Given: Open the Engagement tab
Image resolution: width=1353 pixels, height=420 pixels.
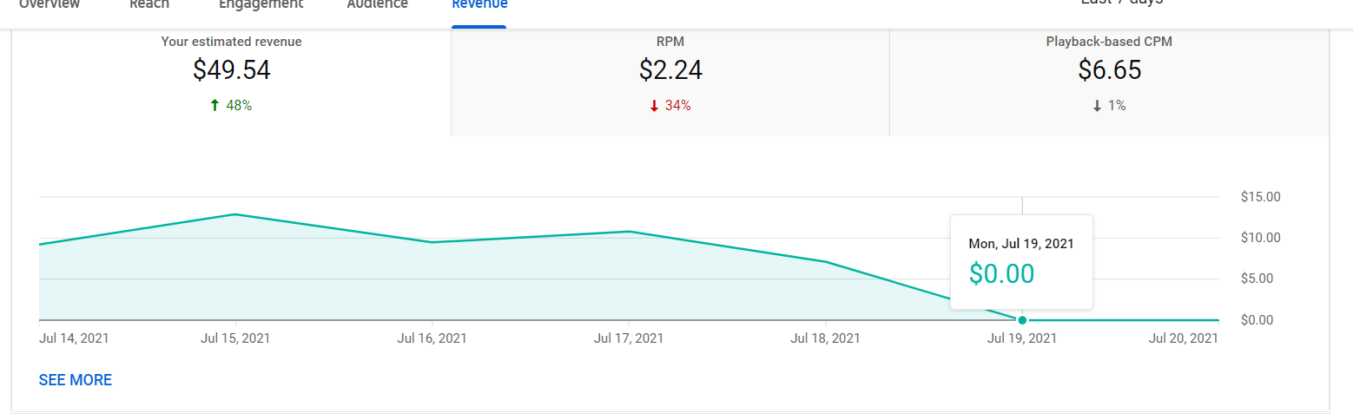Looking at the screenshot, I should click(261, 4).
